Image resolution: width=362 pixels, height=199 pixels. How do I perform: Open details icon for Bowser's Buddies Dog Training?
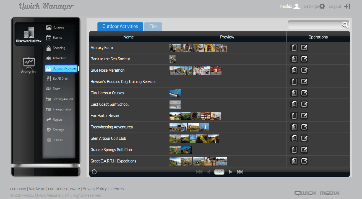(x=294, y=82)
